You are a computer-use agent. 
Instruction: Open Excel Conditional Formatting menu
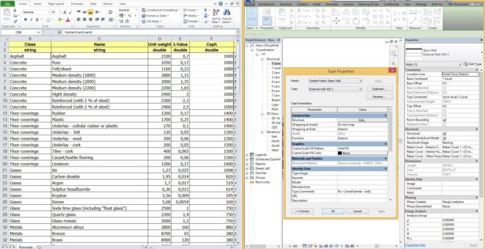point(160,10)
